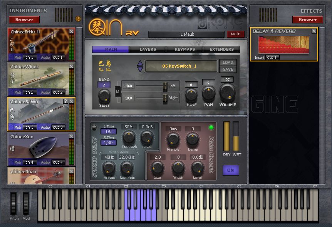Close the Delay & Reverb effect
Viewport: 332px width, 227px height.
tap(314, 31)
